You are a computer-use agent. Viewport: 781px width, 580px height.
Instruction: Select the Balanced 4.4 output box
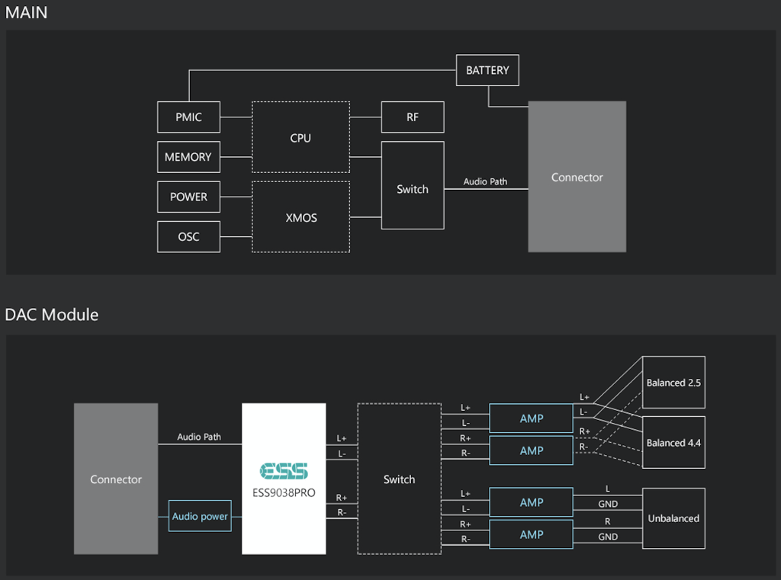point(673,443)
